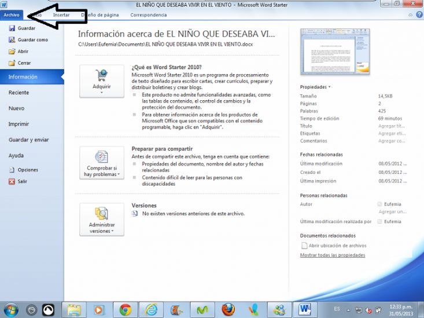The image size is (424, 318).
Task: Switch to the Insertar tab
Action: [x=61, y=15]
